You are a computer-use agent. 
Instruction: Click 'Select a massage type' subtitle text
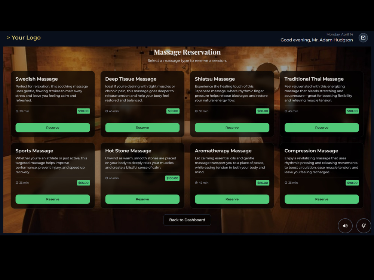(187, 61)
